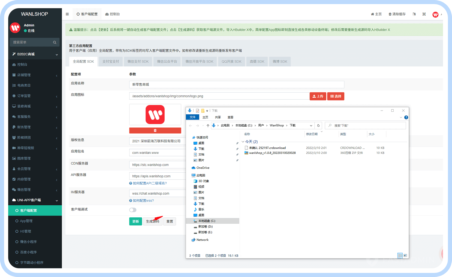Viewport: 452px width, 277px height.
Task: Switch Explorer to large icons view
Action: 405,255
